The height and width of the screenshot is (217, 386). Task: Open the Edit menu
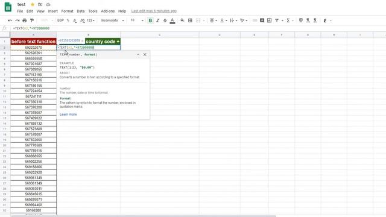pos(30,11)
